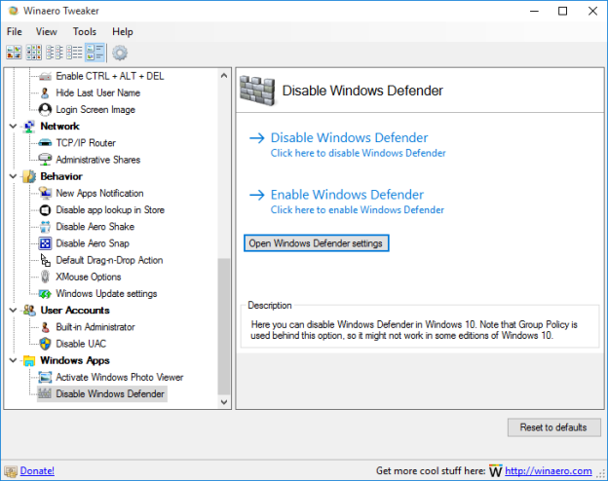
Task: Select Disable Windows Defender label in the tree
Action: pos(110,393)
